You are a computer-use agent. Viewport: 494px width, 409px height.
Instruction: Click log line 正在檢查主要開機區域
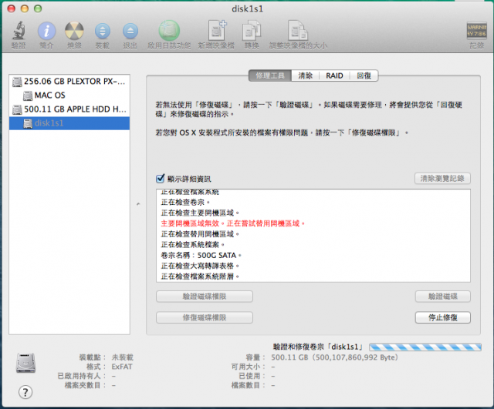tap(200, 213)
